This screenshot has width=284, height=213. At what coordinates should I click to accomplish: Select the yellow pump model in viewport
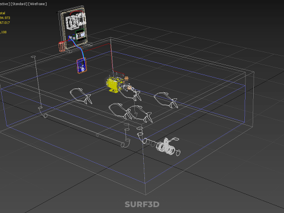(x=113, y=85)
